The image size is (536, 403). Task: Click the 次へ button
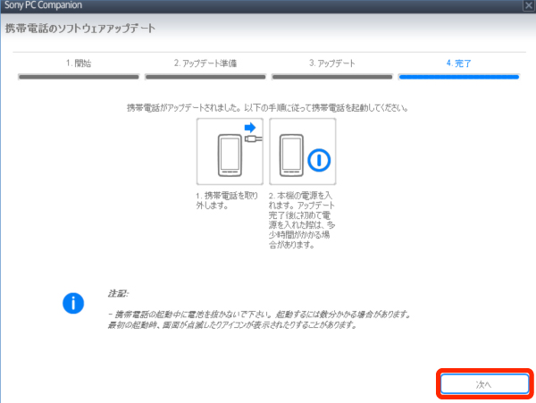point(482,382)
